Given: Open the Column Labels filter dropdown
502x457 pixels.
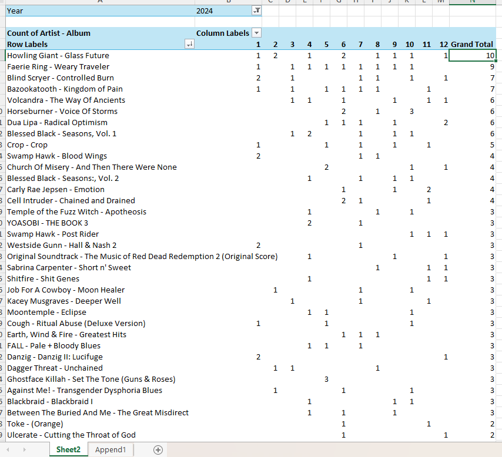Looking at the screenshot, I should (256, 33).
